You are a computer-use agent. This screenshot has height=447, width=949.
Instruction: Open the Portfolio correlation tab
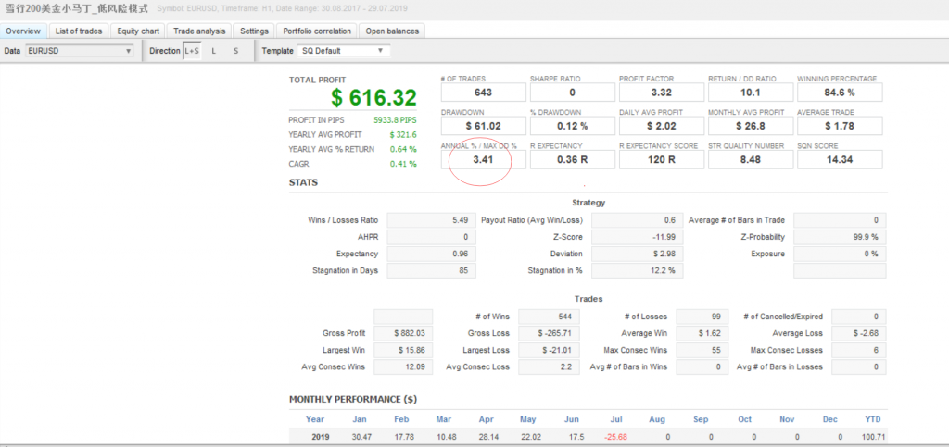[x=317, y=31]
